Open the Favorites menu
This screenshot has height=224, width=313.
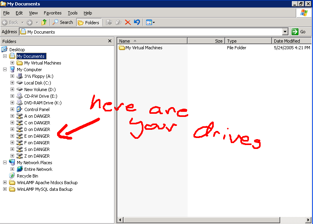coord(52,13)
